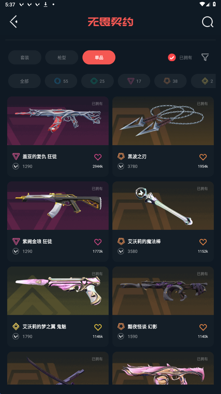Open 黑波之刃 weapon image
The height and width of the screenshot is (394, 221).
(163, 121)
